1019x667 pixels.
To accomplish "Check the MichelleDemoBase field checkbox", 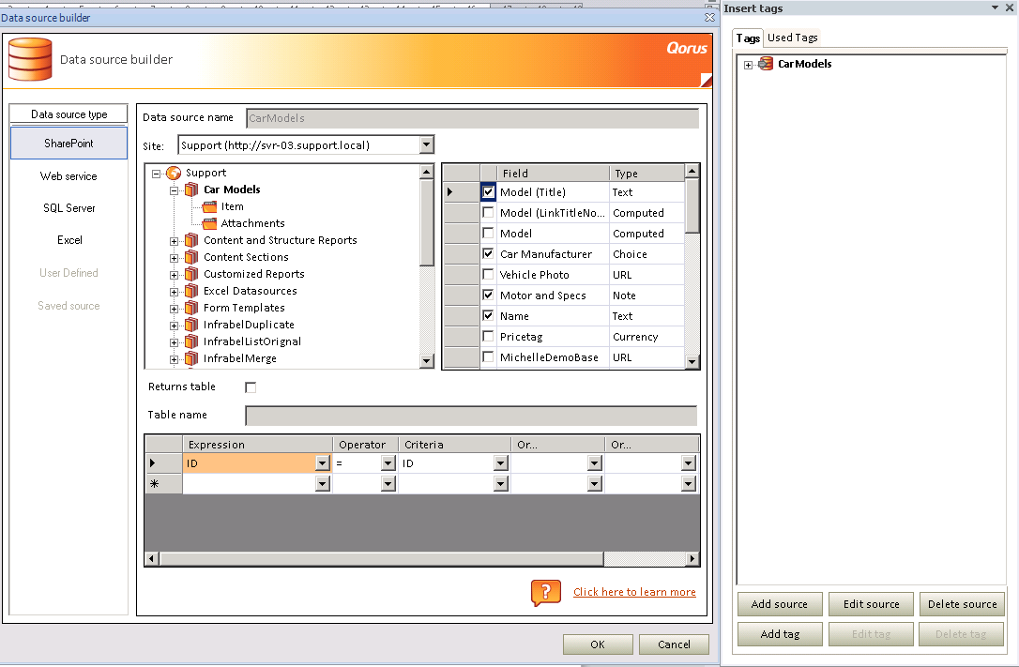I will tap(488, 357).
